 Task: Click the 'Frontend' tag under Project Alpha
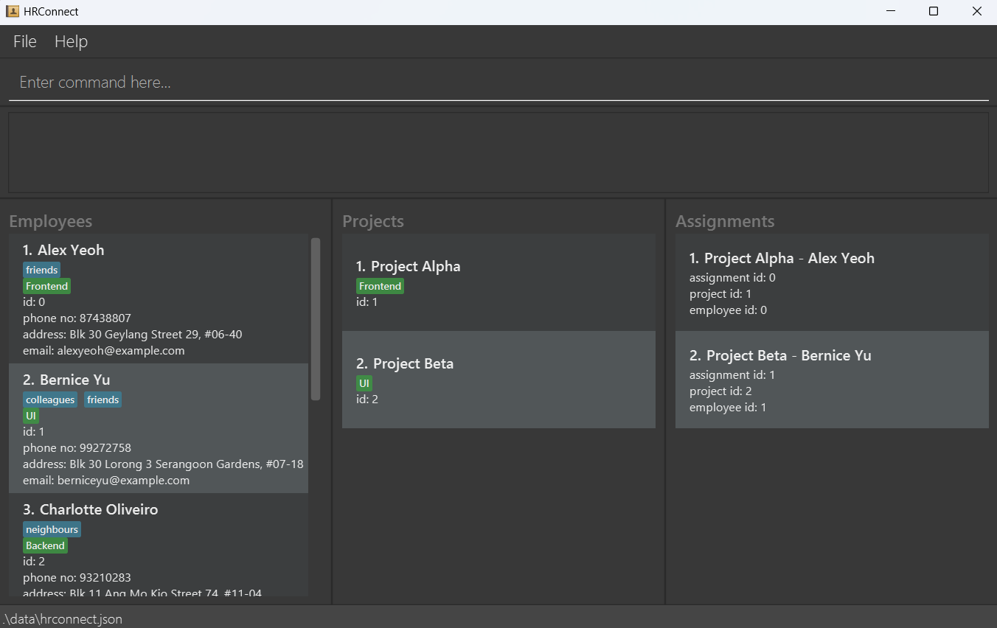point(380,286)
